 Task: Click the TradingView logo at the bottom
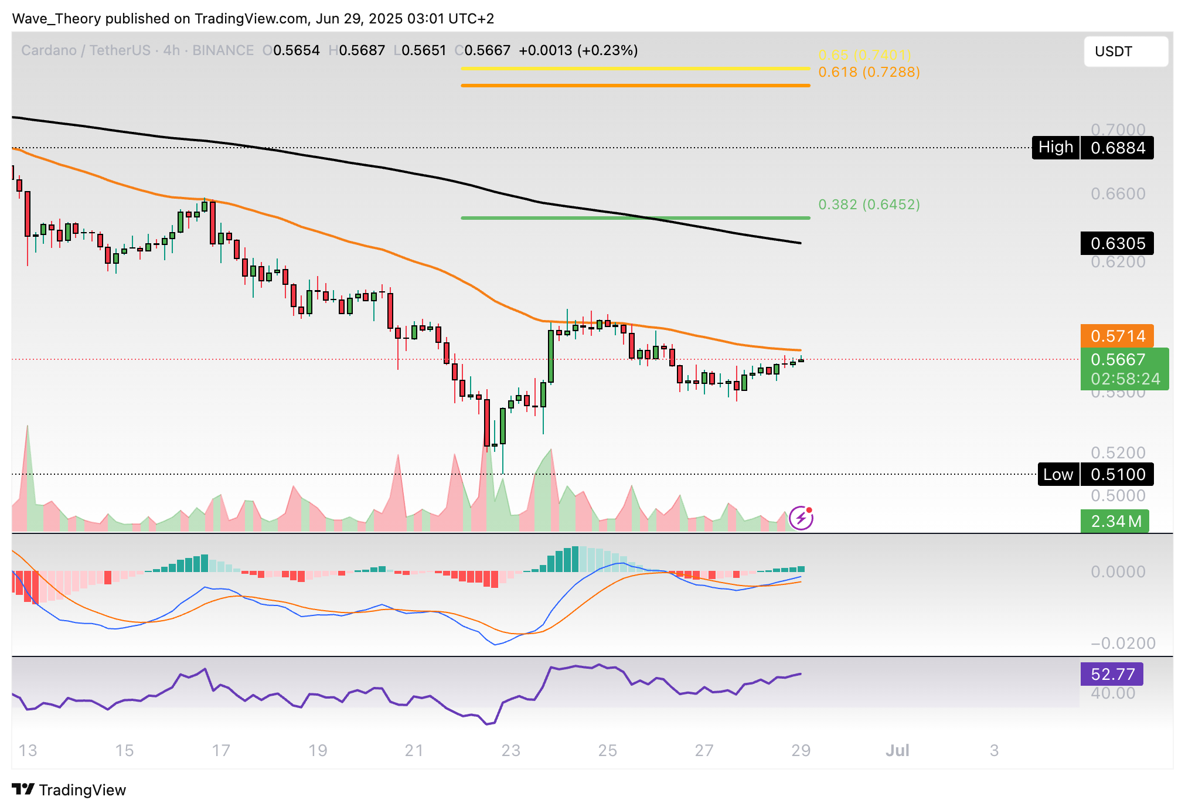(x=23, y=789)
